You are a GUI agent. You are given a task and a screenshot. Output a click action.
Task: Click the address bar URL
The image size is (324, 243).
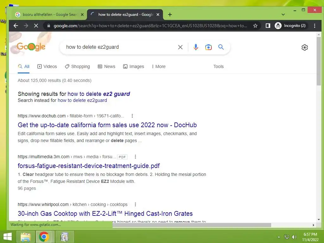tap(150, 26)
